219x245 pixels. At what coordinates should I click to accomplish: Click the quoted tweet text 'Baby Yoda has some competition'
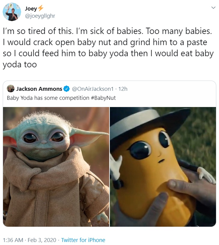[x=48, y=98]
